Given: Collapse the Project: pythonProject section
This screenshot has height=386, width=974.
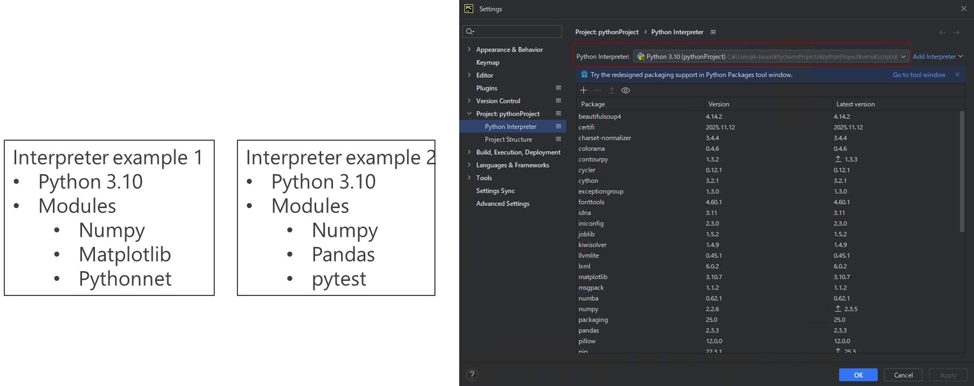Looking at the screenshot, I should [x=469, y=114].
